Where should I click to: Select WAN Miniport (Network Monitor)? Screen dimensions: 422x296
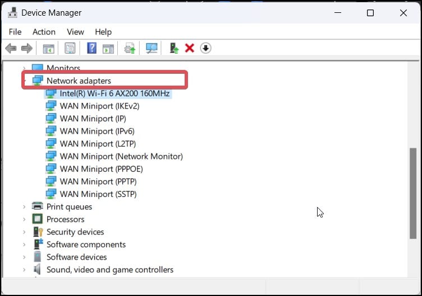(121, 157)
